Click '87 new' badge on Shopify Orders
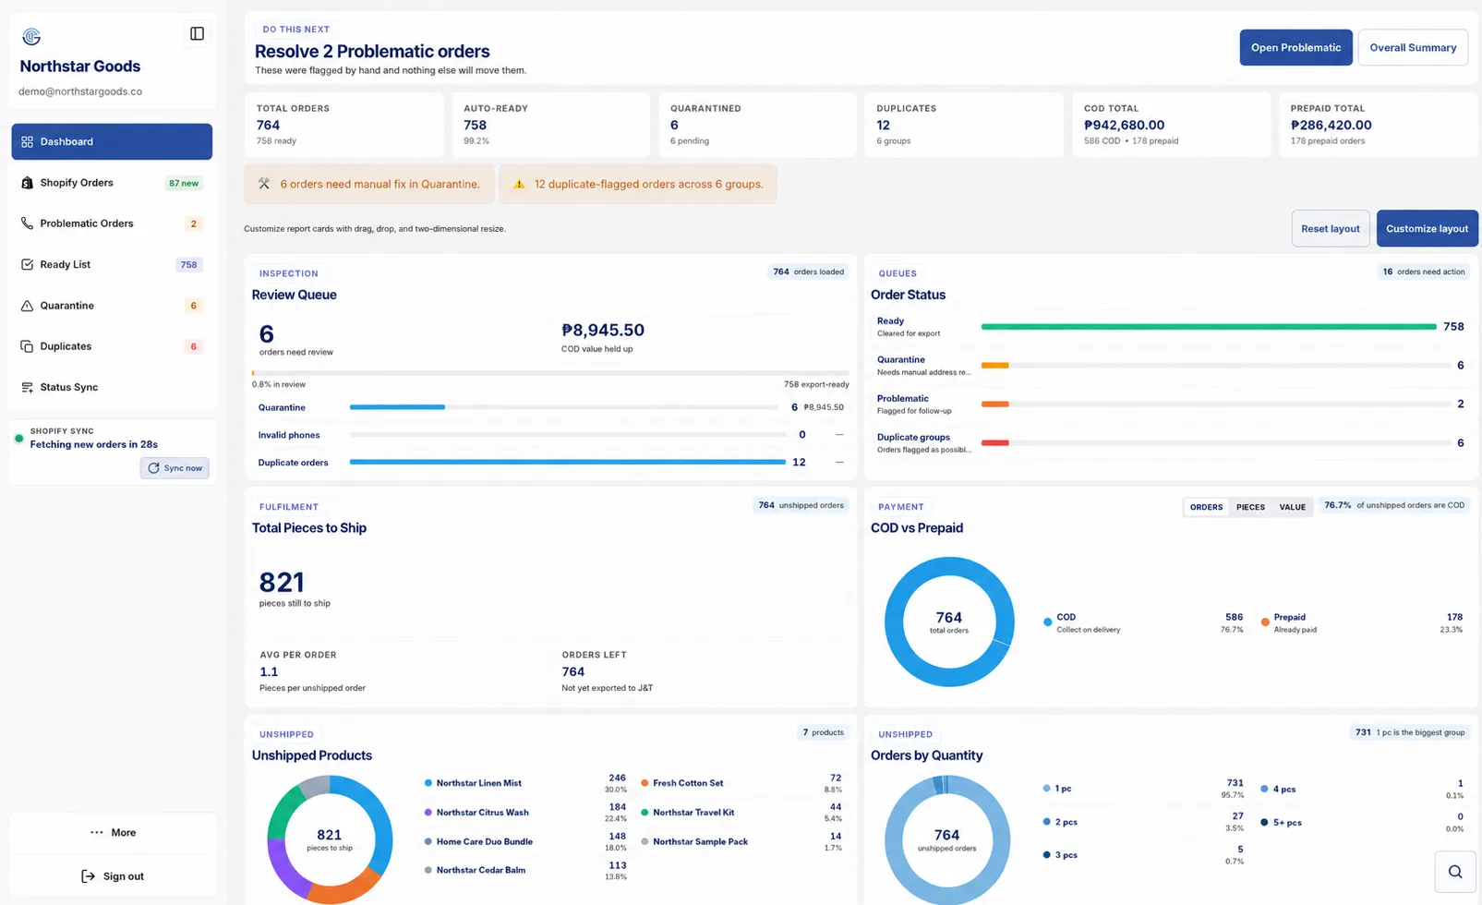This screenshot has height=905, width=1482. [184, 183]
